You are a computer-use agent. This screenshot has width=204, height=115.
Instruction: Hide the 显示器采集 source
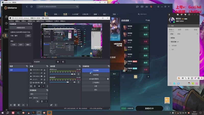click(42, 83)
